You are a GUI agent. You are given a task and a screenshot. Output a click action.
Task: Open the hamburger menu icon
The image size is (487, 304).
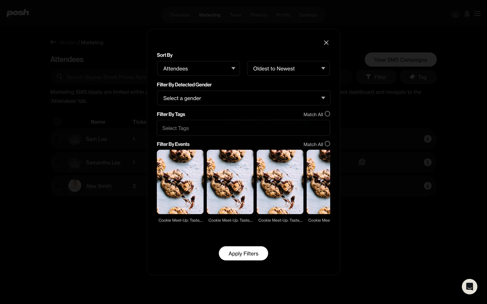[x=477, y=14]
